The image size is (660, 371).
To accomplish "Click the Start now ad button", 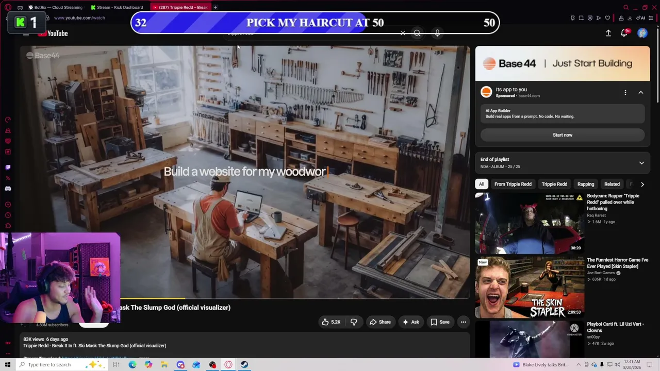I will pos(563,135).
